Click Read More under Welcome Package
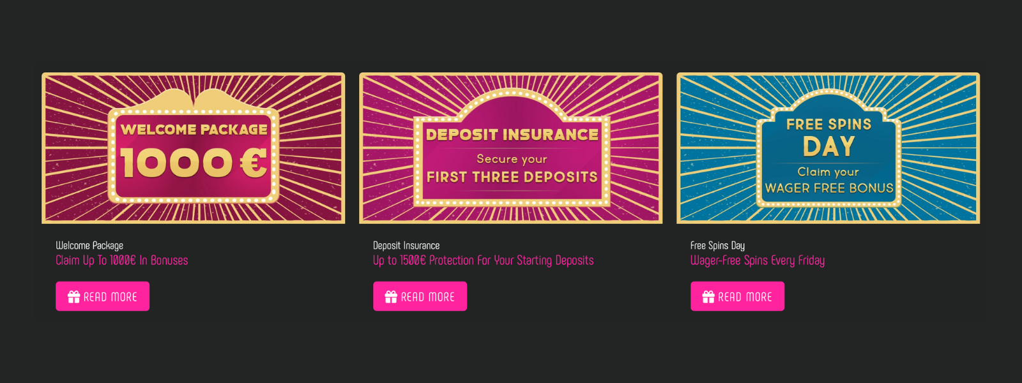Image resolution: width=1022 pixels, height=383 pixels. (102, 296)
